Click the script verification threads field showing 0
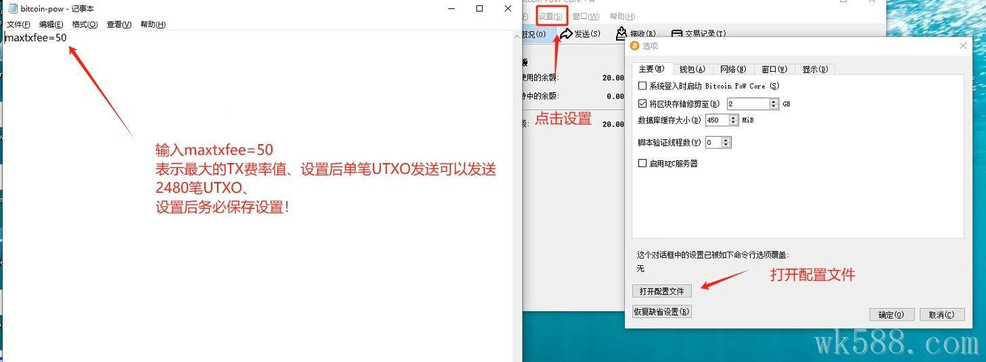The height and width of the screenshot is (362, 986). (x=713, y=143)
